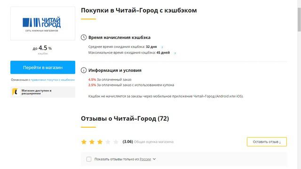Click the Оставить отзыв button
The image size is (301, 169).
(267, 142)
